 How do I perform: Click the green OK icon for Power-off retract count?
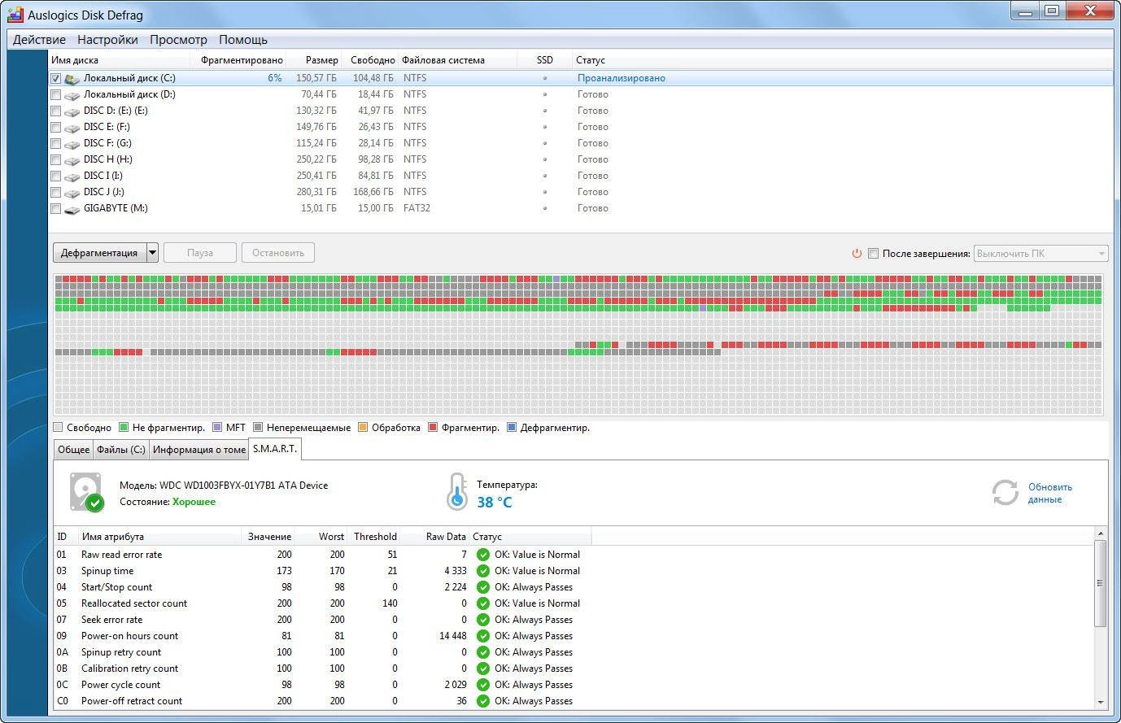tap(483, 701)
